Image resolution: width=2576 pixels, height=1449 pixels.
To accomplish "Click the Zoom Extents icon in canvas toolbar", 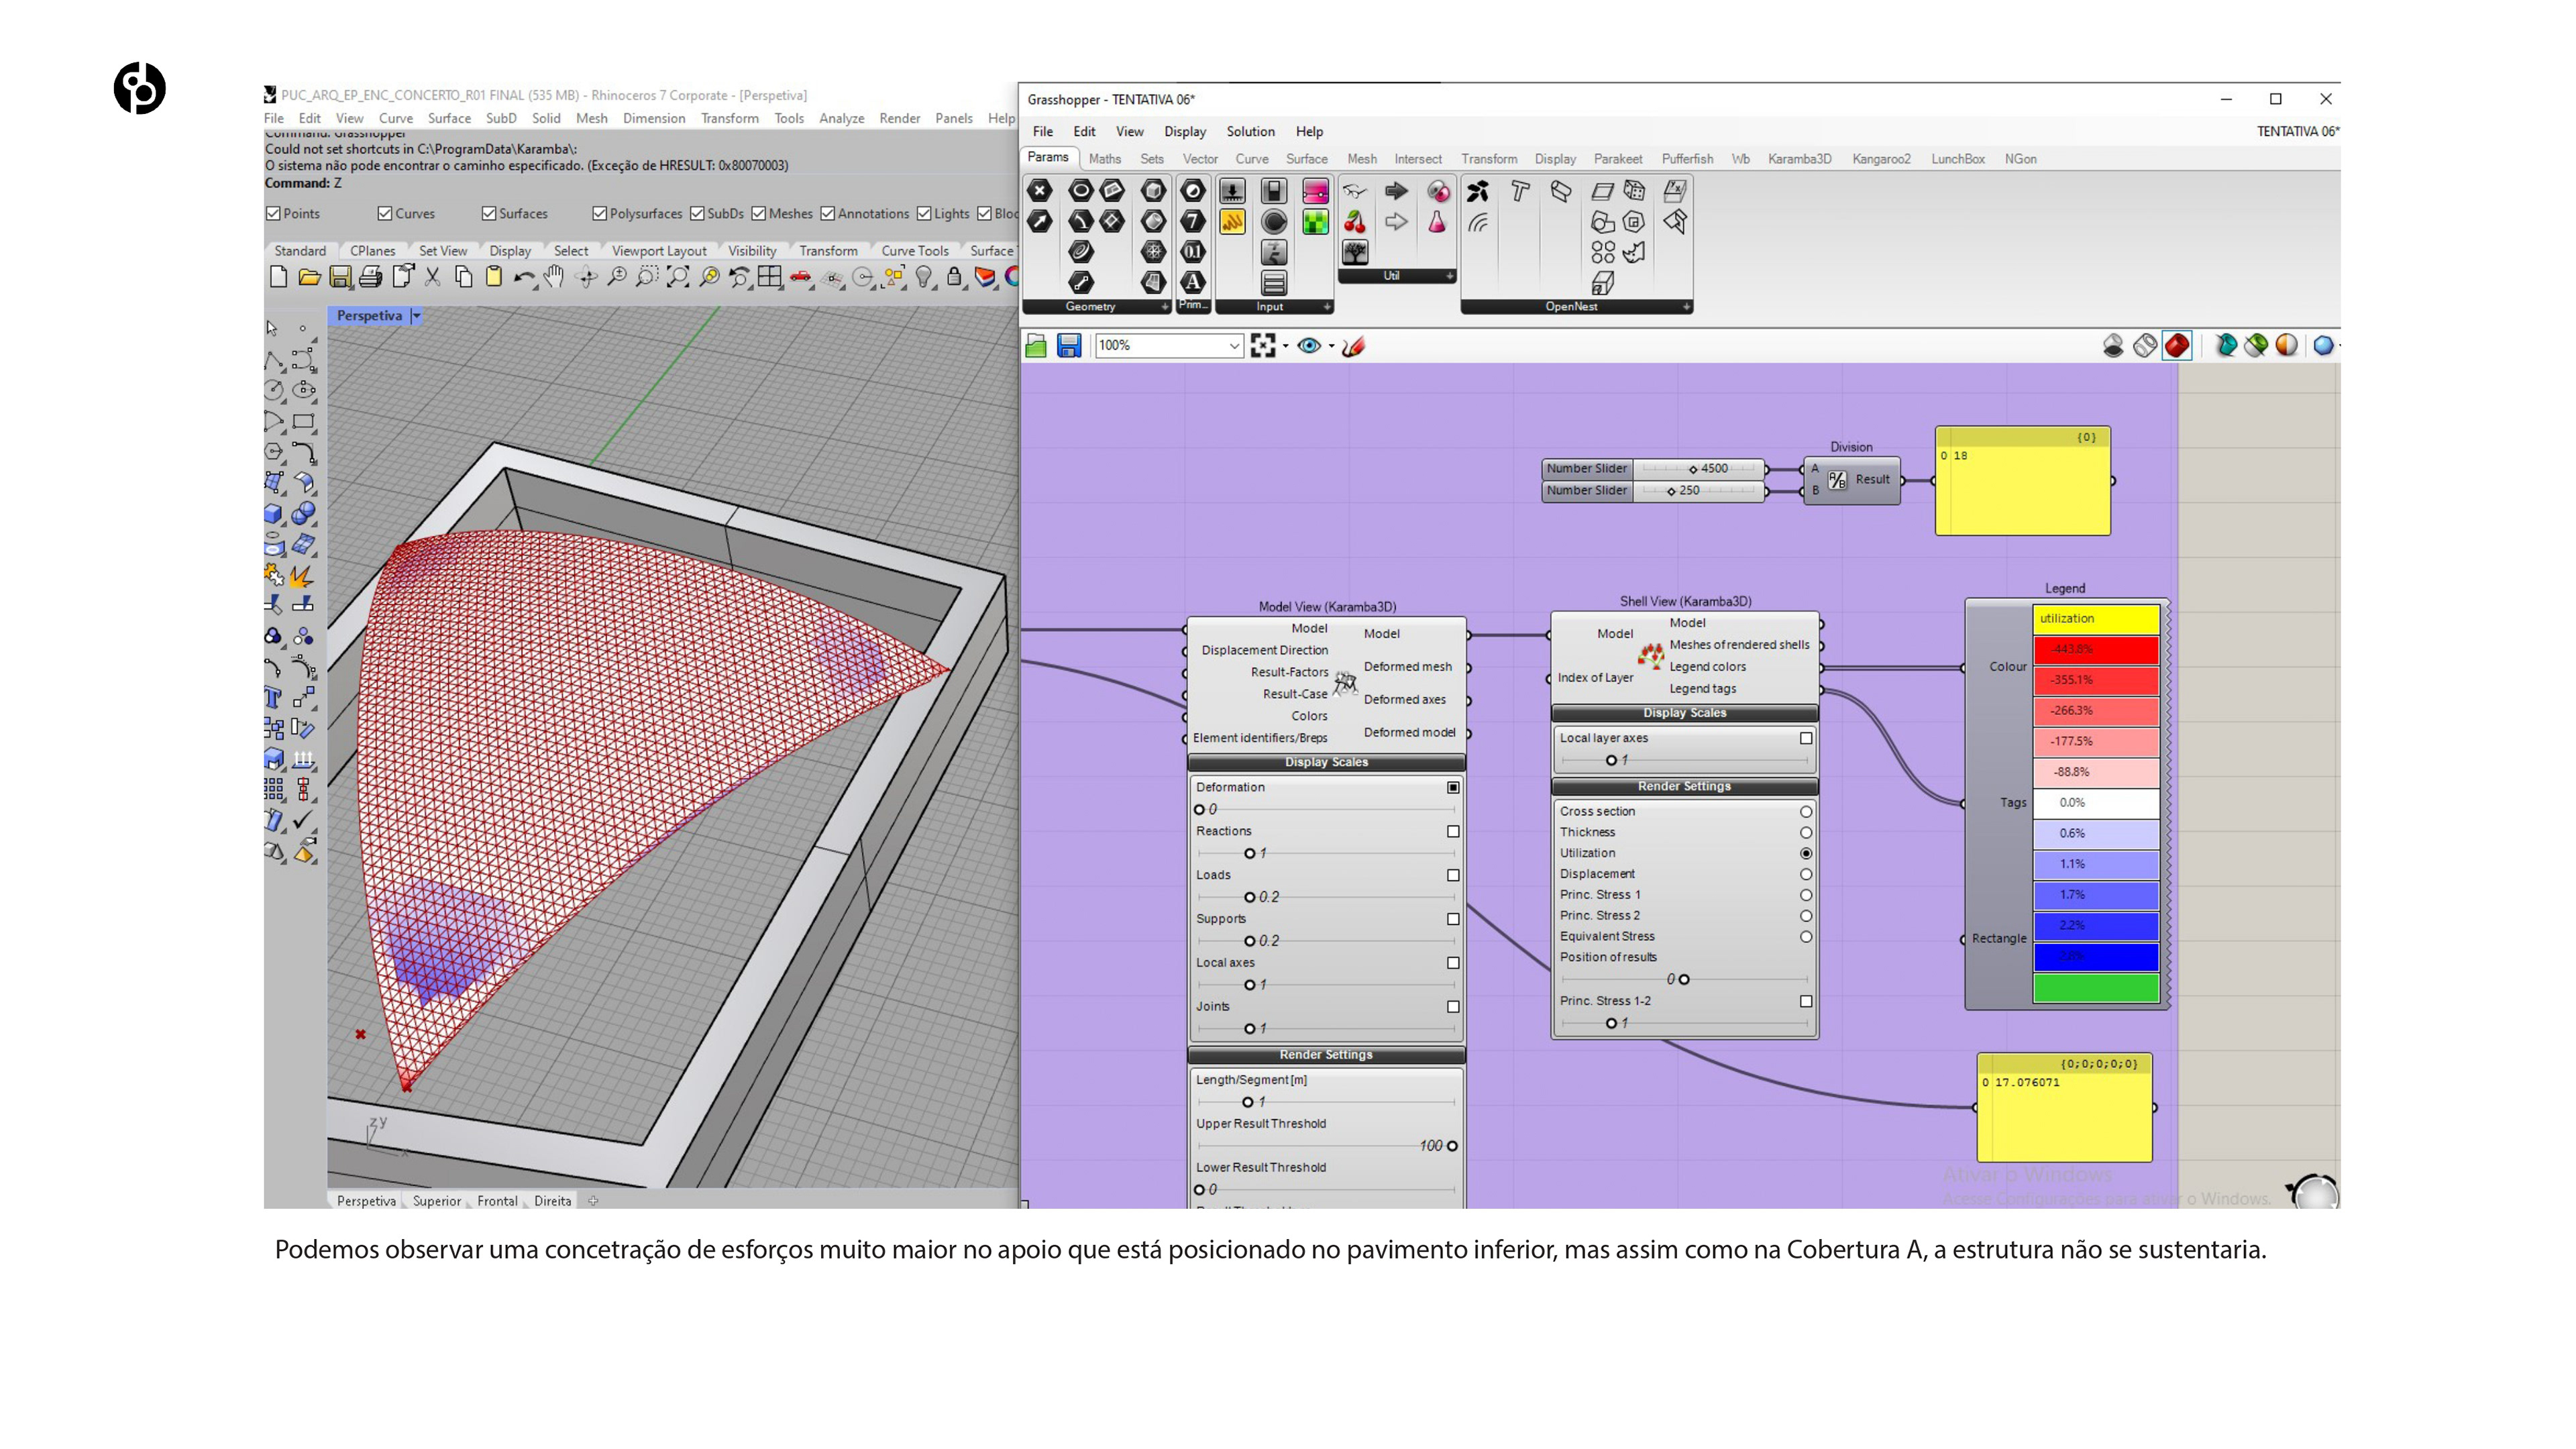I will [x=1263, y=346].
